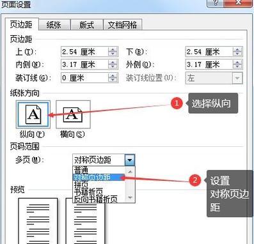
Task: Click the dialog help question button
Action: click(216, 3)
